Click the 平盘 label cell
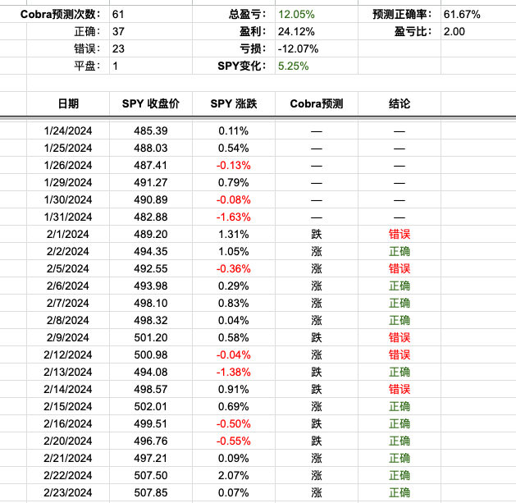This screenshot has height=503, width=516. (x=68, y=66)
